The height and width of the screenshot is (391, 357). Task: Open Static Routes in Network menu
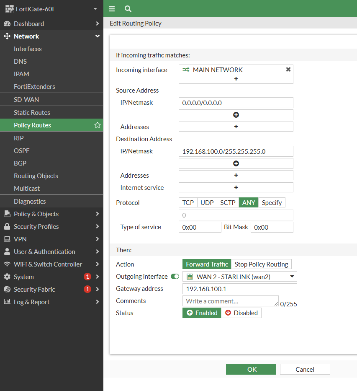(32, 113)
